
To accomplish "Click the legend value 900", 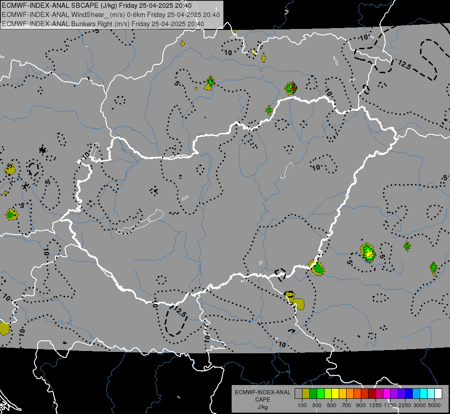I will [361, 405].
